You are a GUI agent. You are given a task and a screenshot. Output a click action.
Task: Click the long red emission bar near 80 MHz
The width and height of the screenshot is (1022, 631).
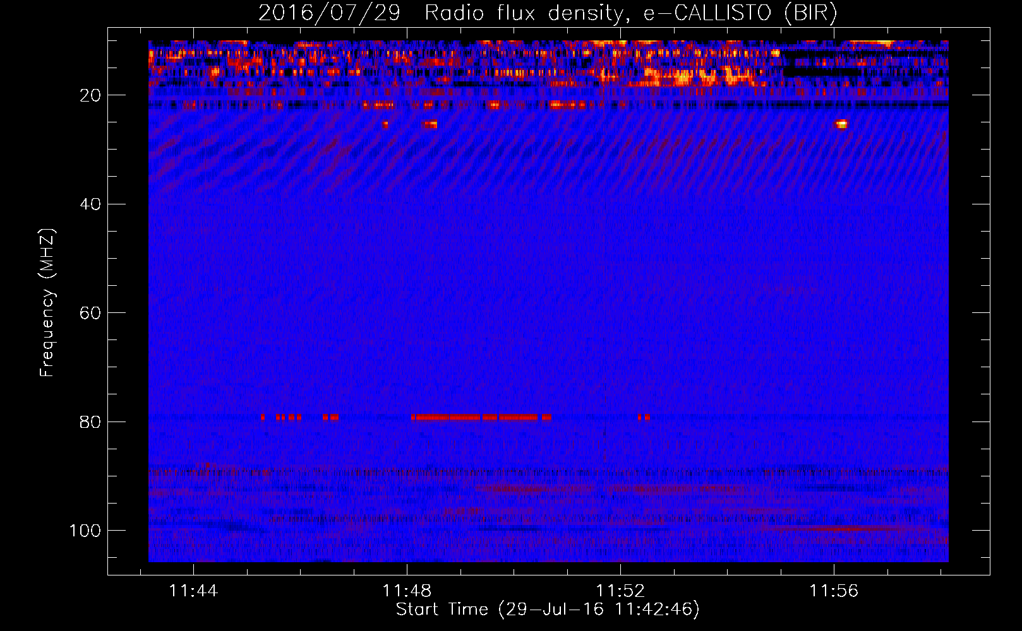pos(481,417)
